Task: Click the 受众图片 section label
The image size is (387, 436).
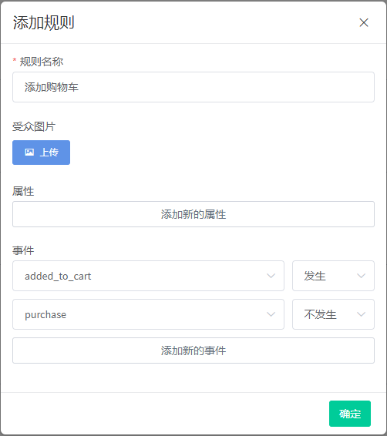Action: coord(34,126)
